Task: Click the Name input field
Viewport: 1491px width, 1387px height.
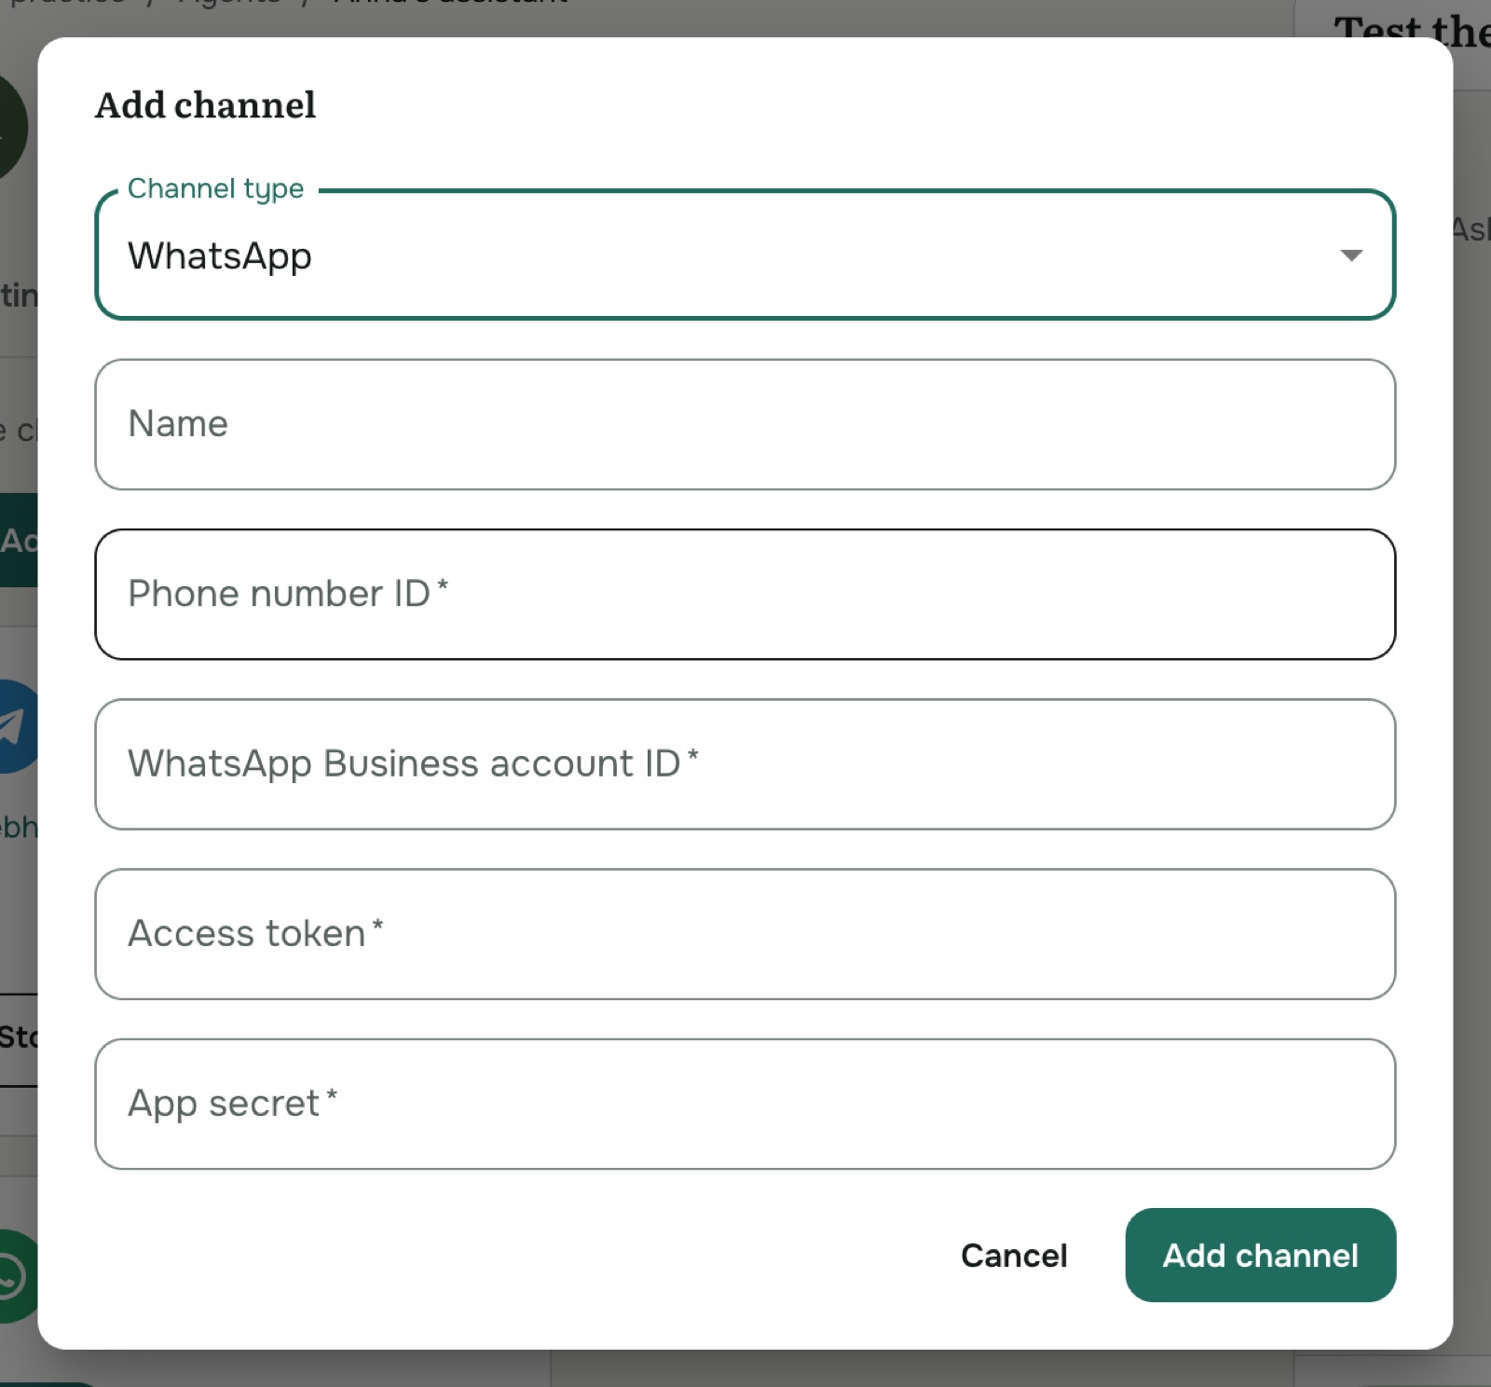Action: click(745, 424)
